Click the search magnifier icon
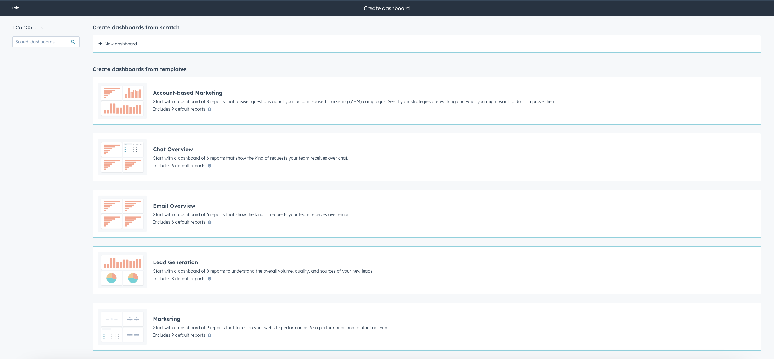Image resolution: width=774 pixels, height=359 pixels. [73, 42]
